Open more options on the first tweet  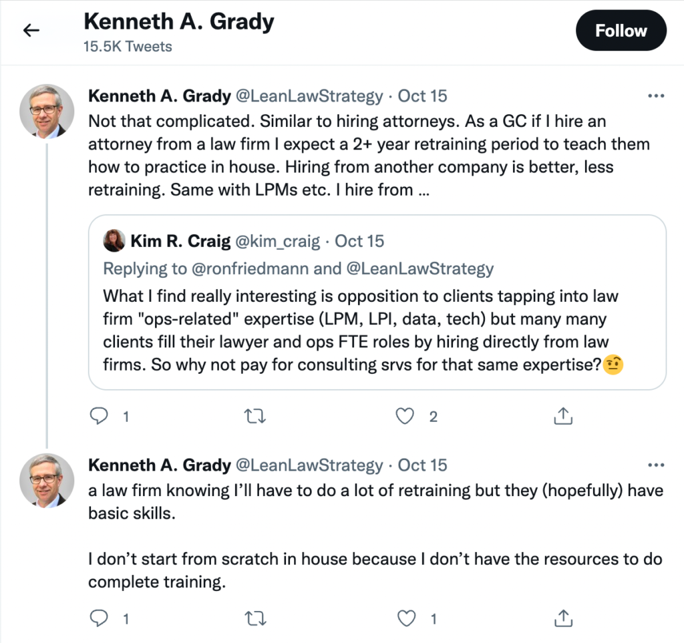pos(657,96)
